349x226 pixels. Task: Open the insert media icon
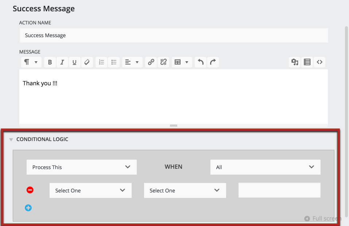click(295, 62)
